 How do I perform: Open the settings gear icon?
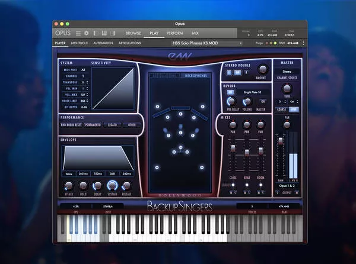pyautogui.click(x=87, y=33)
